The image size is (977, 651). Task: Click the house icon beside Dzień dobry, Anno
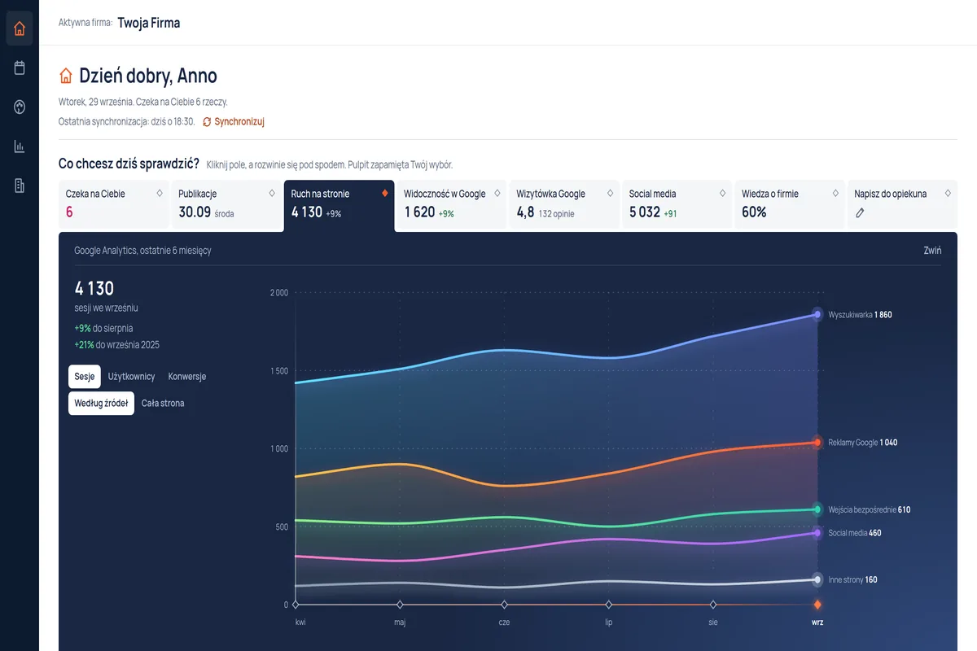(x=66, y=76)
